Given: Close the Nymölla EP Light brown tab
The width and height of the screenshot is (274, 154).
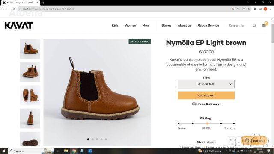Looking at the screenshot, I should [37, 3].
